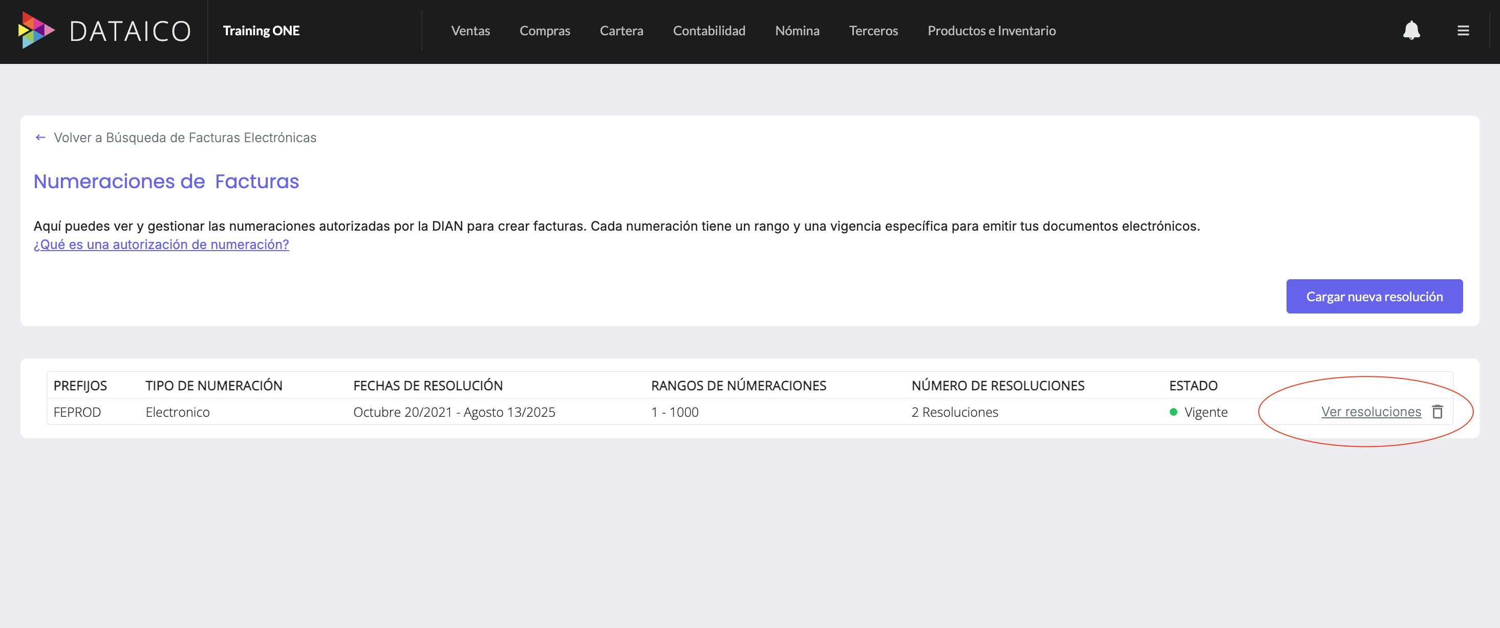Screen dimensions: 1500x628
Task: Open Productos e Inventario menu
Action: (x=991, y=31)
